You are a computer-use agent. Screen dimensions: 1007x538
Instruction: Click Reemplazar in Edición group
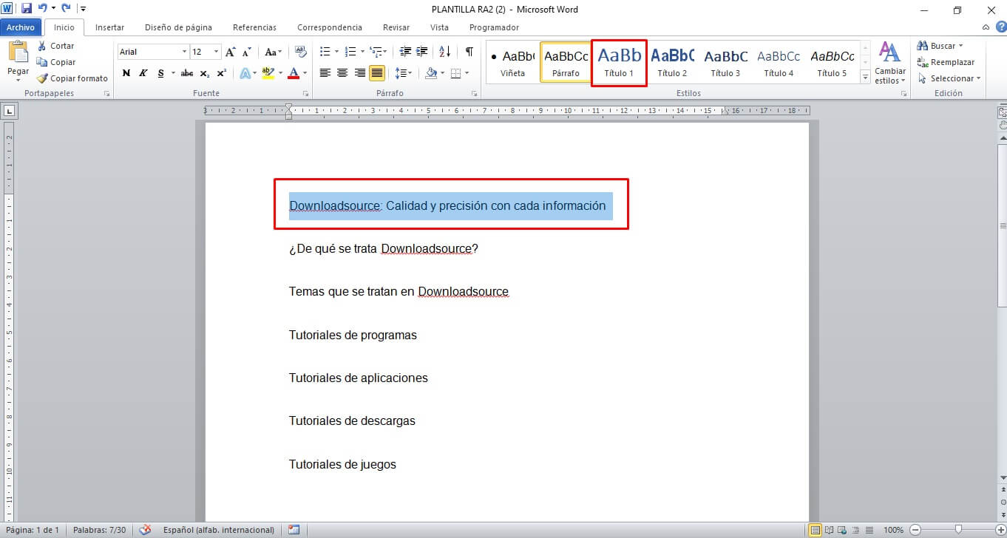tap(946, 62)
